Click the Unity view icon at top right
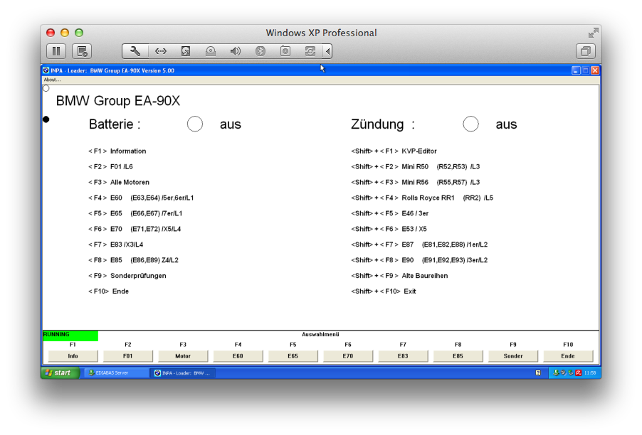The image size is (642, 435). (586, 51)
